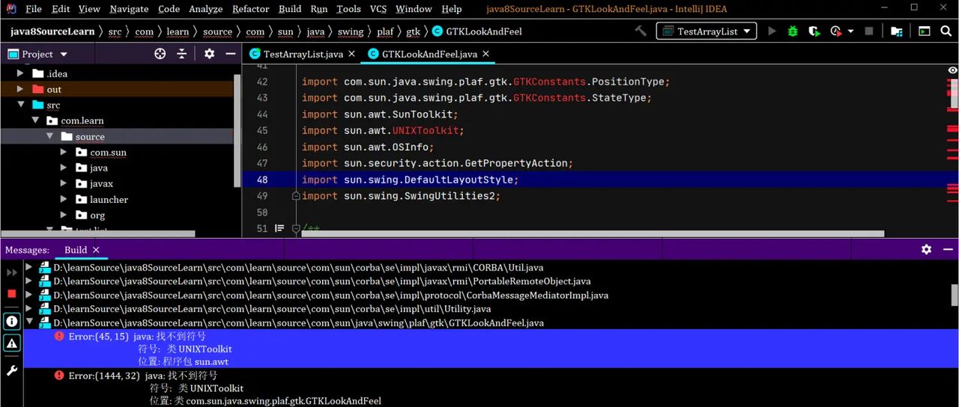The height and width of the screenshot is (407, 959).
Task: Open the VCS menu
Action: click(x=378, y=9)
